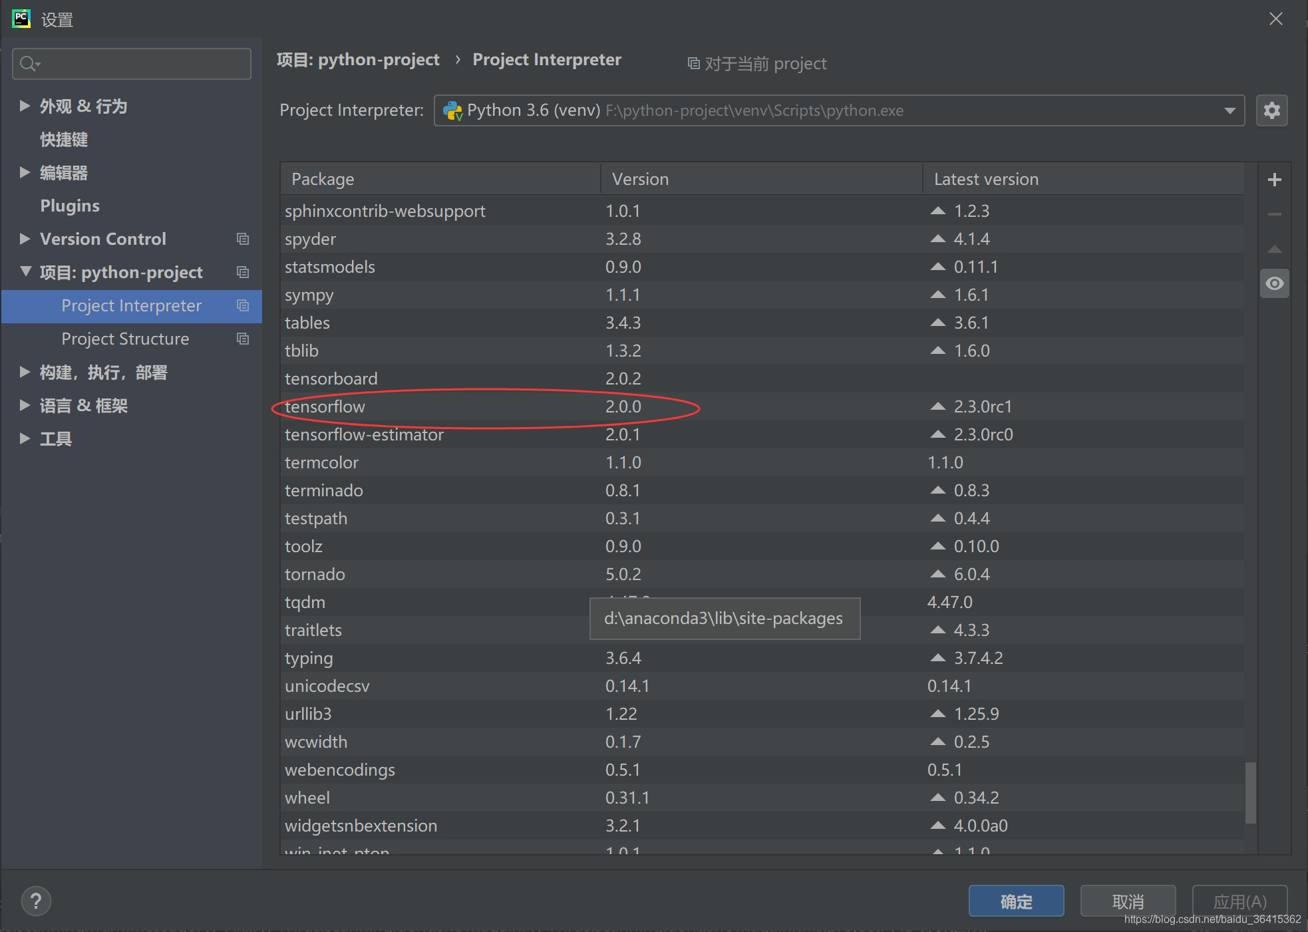Click project-level copy icon beside Version Control
The height and width of the screenshot is (932, 1308).
tap(243, 239)
